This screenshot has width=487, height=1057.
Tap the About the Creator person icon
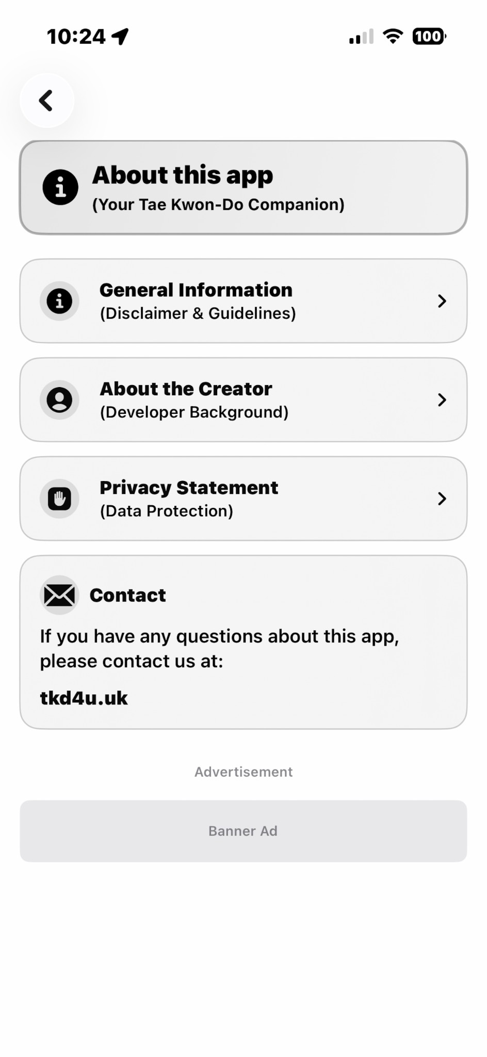pyautogui.click(x=59, y=399)
